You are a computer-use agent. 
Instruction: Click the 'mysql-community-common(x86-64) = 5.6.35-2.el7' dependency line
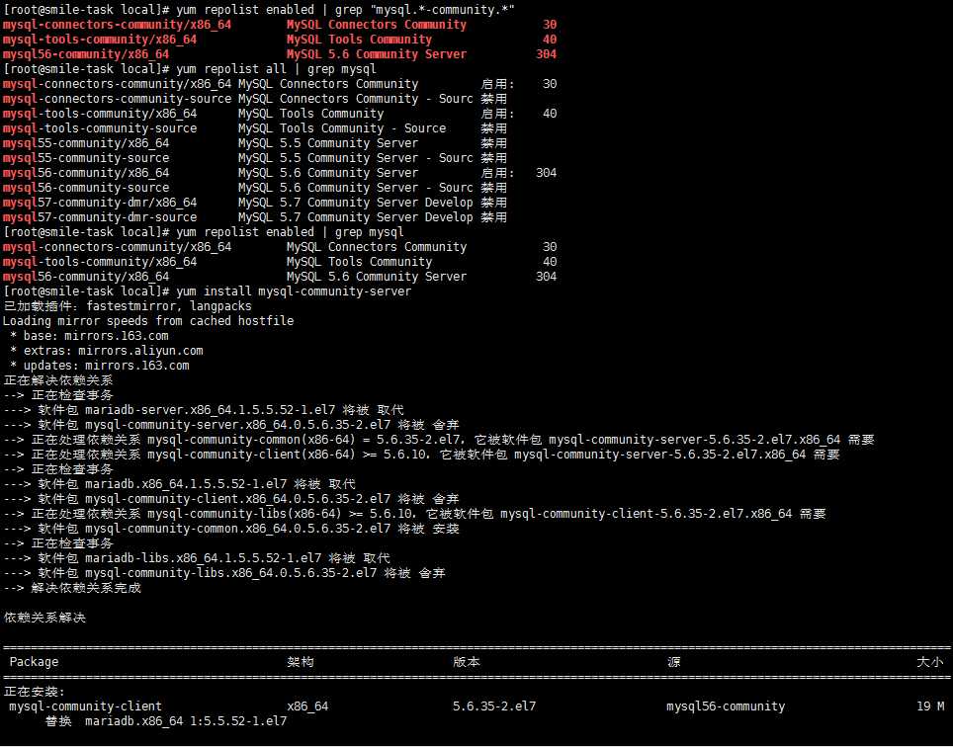pyautogui.click(x=438, y=440)
